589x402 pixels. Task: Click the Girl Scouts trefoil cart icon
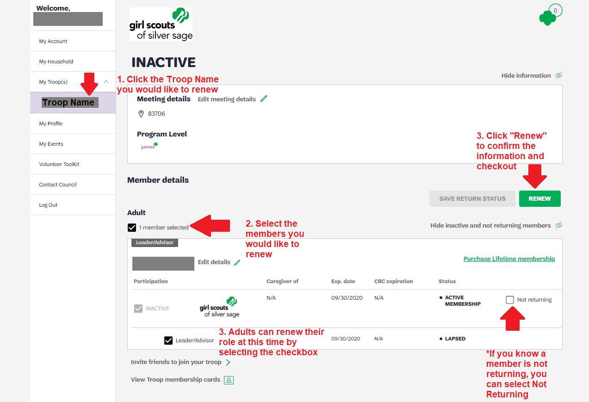pyautogui.click(x=548, y=17)
